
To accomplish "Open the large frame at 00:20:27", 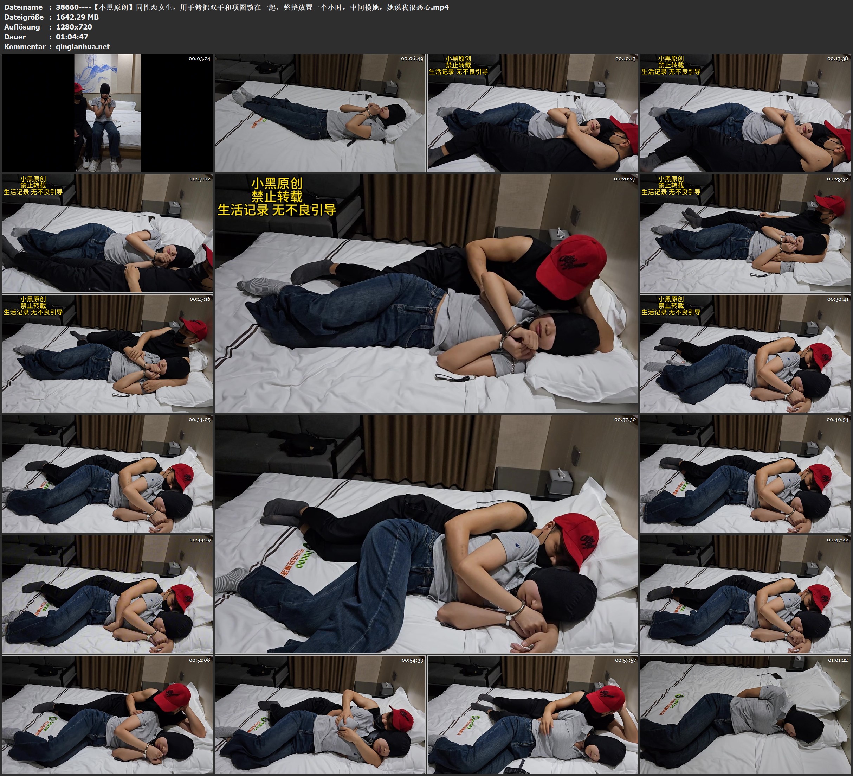I will (x=426, y=293).
